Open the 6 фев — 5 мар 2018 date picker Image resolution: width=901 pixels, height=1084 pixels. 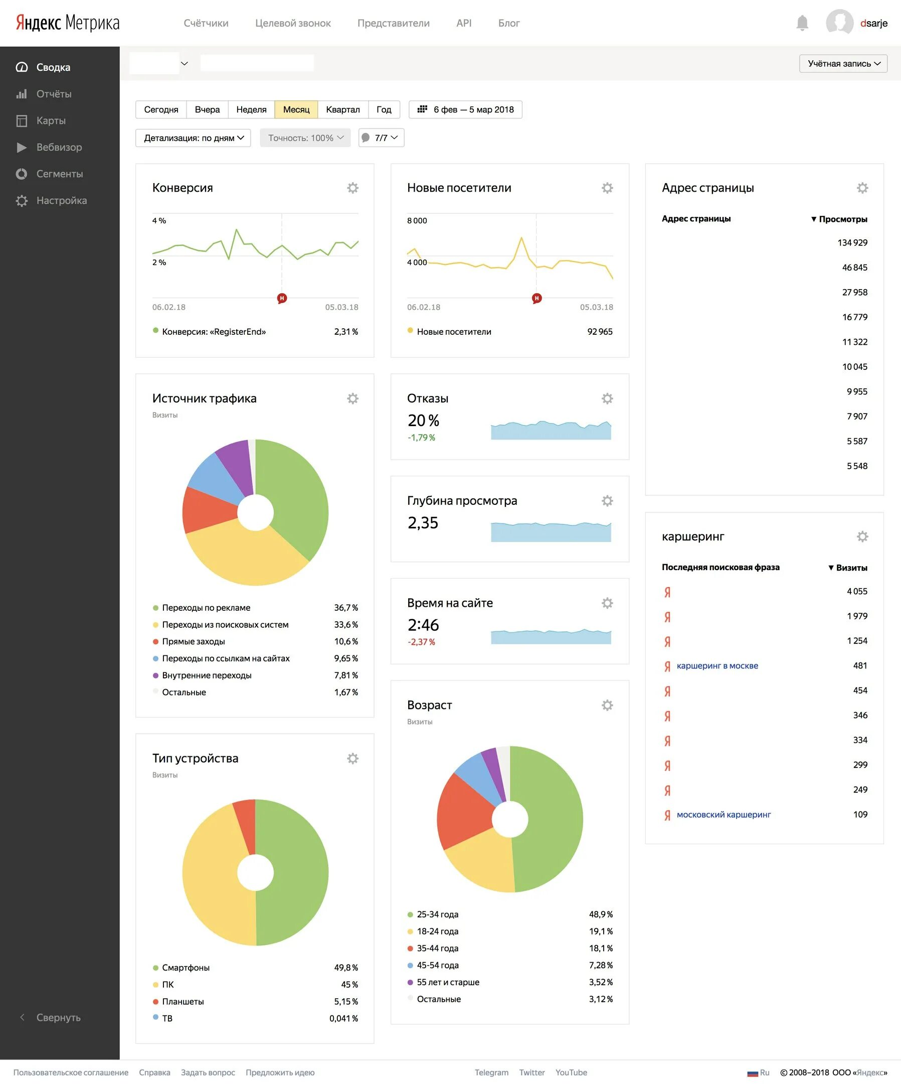coord(465,109)
